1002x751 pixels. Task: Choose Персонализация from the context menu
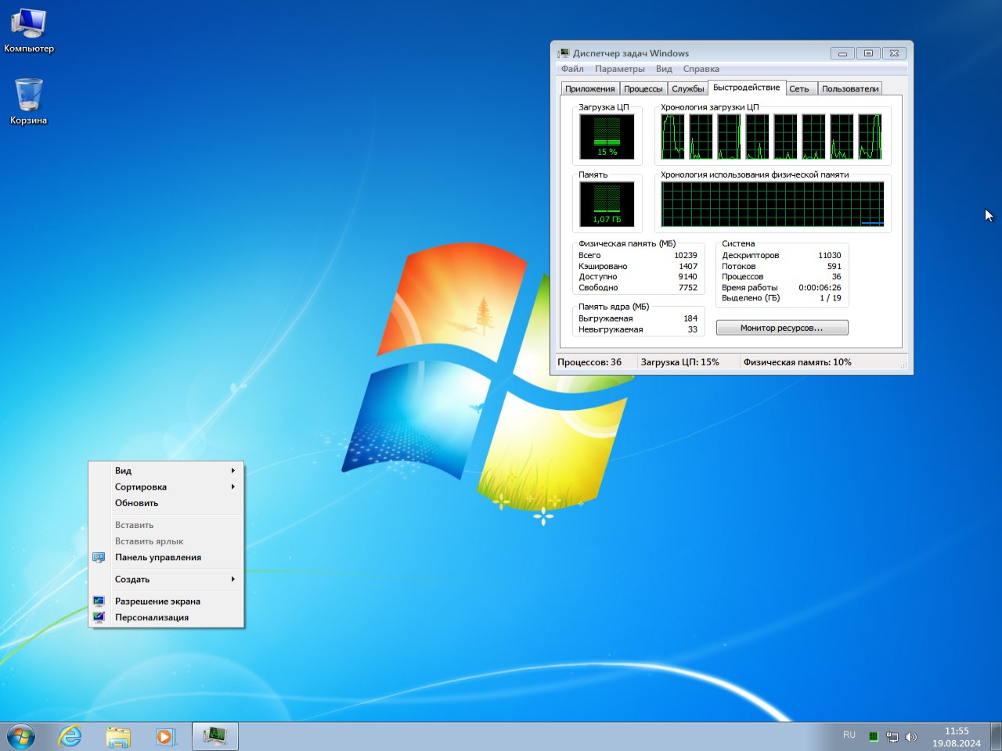[152, 617]
